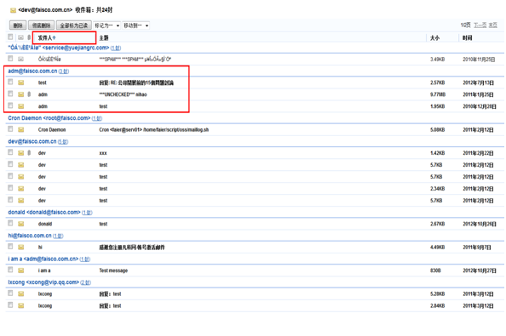Sort by the 时间 column header

pyautogui.click(x=467, y=38)
